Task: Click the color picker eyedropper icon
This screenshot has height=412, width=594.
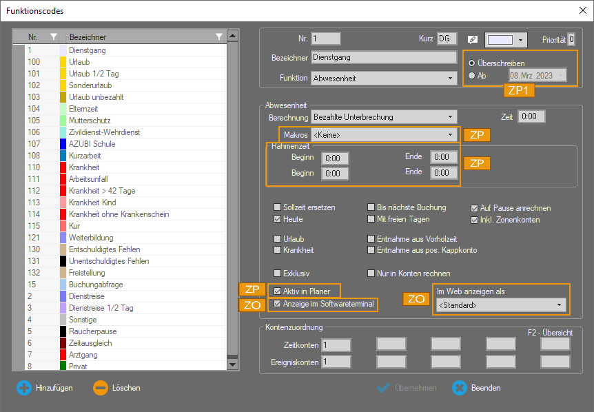Action: pos(472,39)
